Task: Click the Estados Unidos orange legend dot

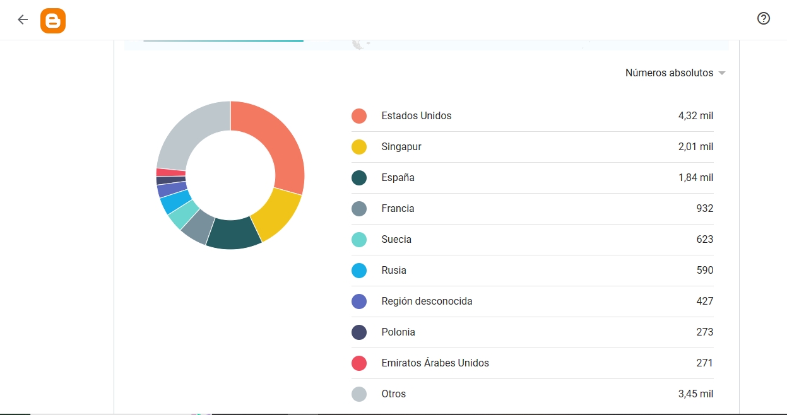Action: 359,116
